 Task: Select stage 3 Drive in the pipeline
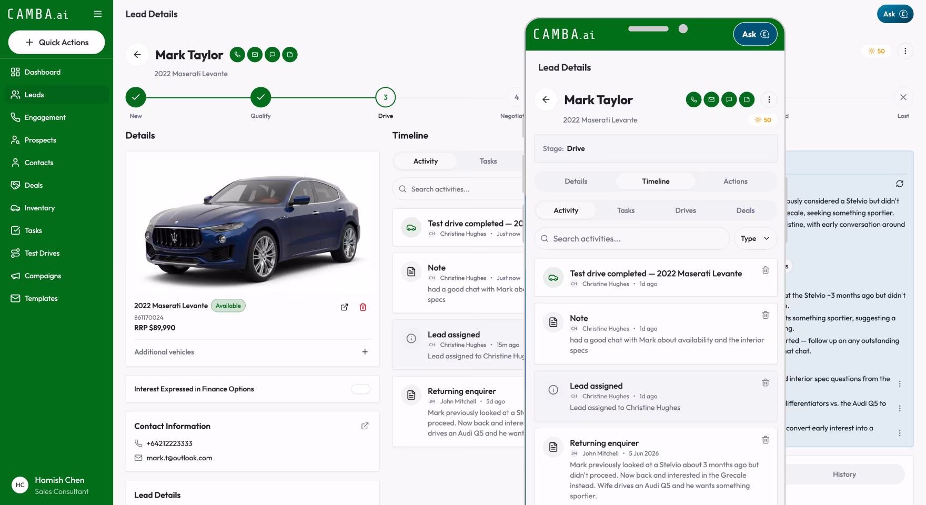pyautogui.click(x=385, y=97)
